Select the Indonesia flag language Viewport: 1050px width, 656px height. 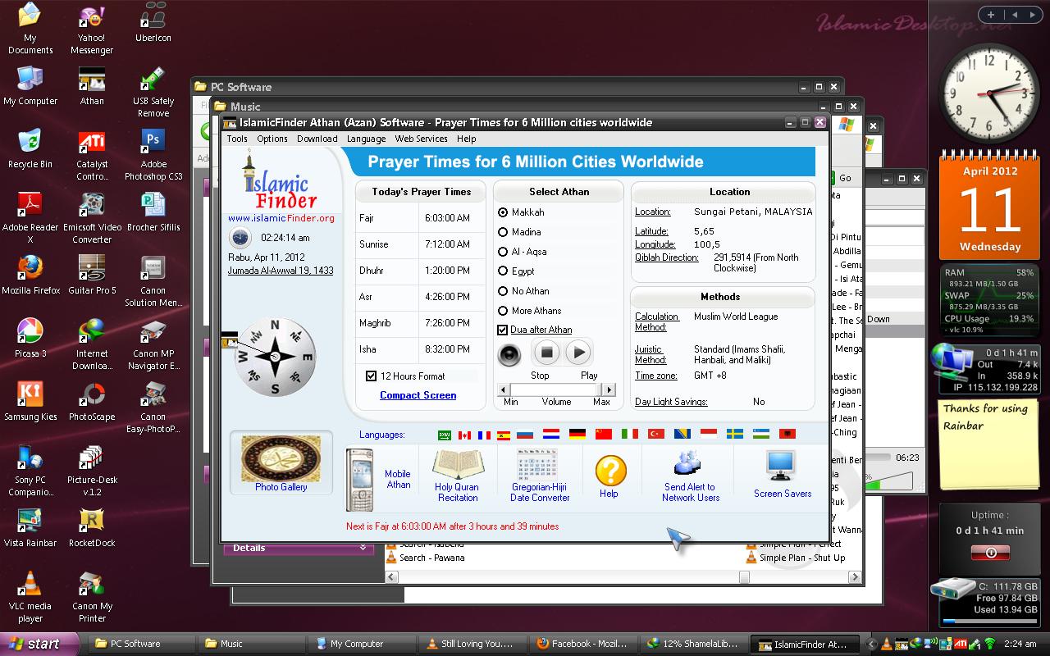coord(709,435)
